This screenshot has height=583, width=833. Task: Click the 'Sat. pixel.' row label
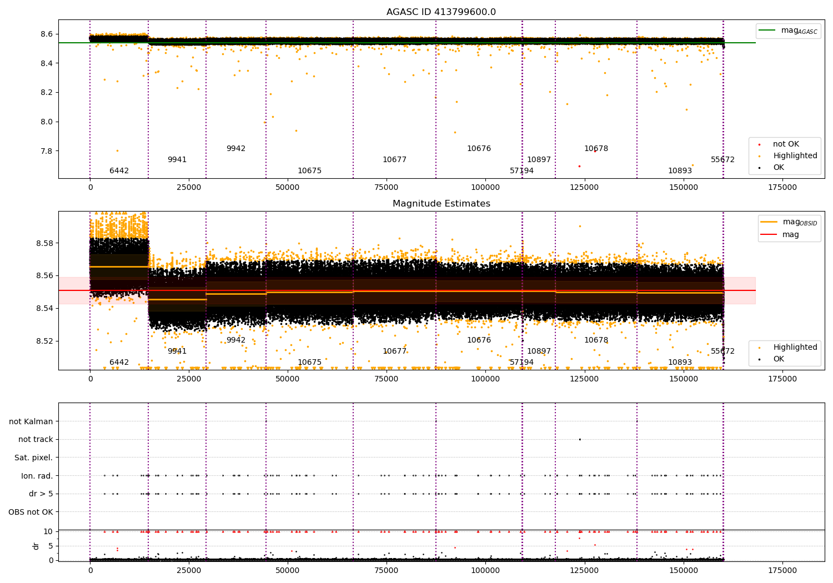tap(34, 458)
